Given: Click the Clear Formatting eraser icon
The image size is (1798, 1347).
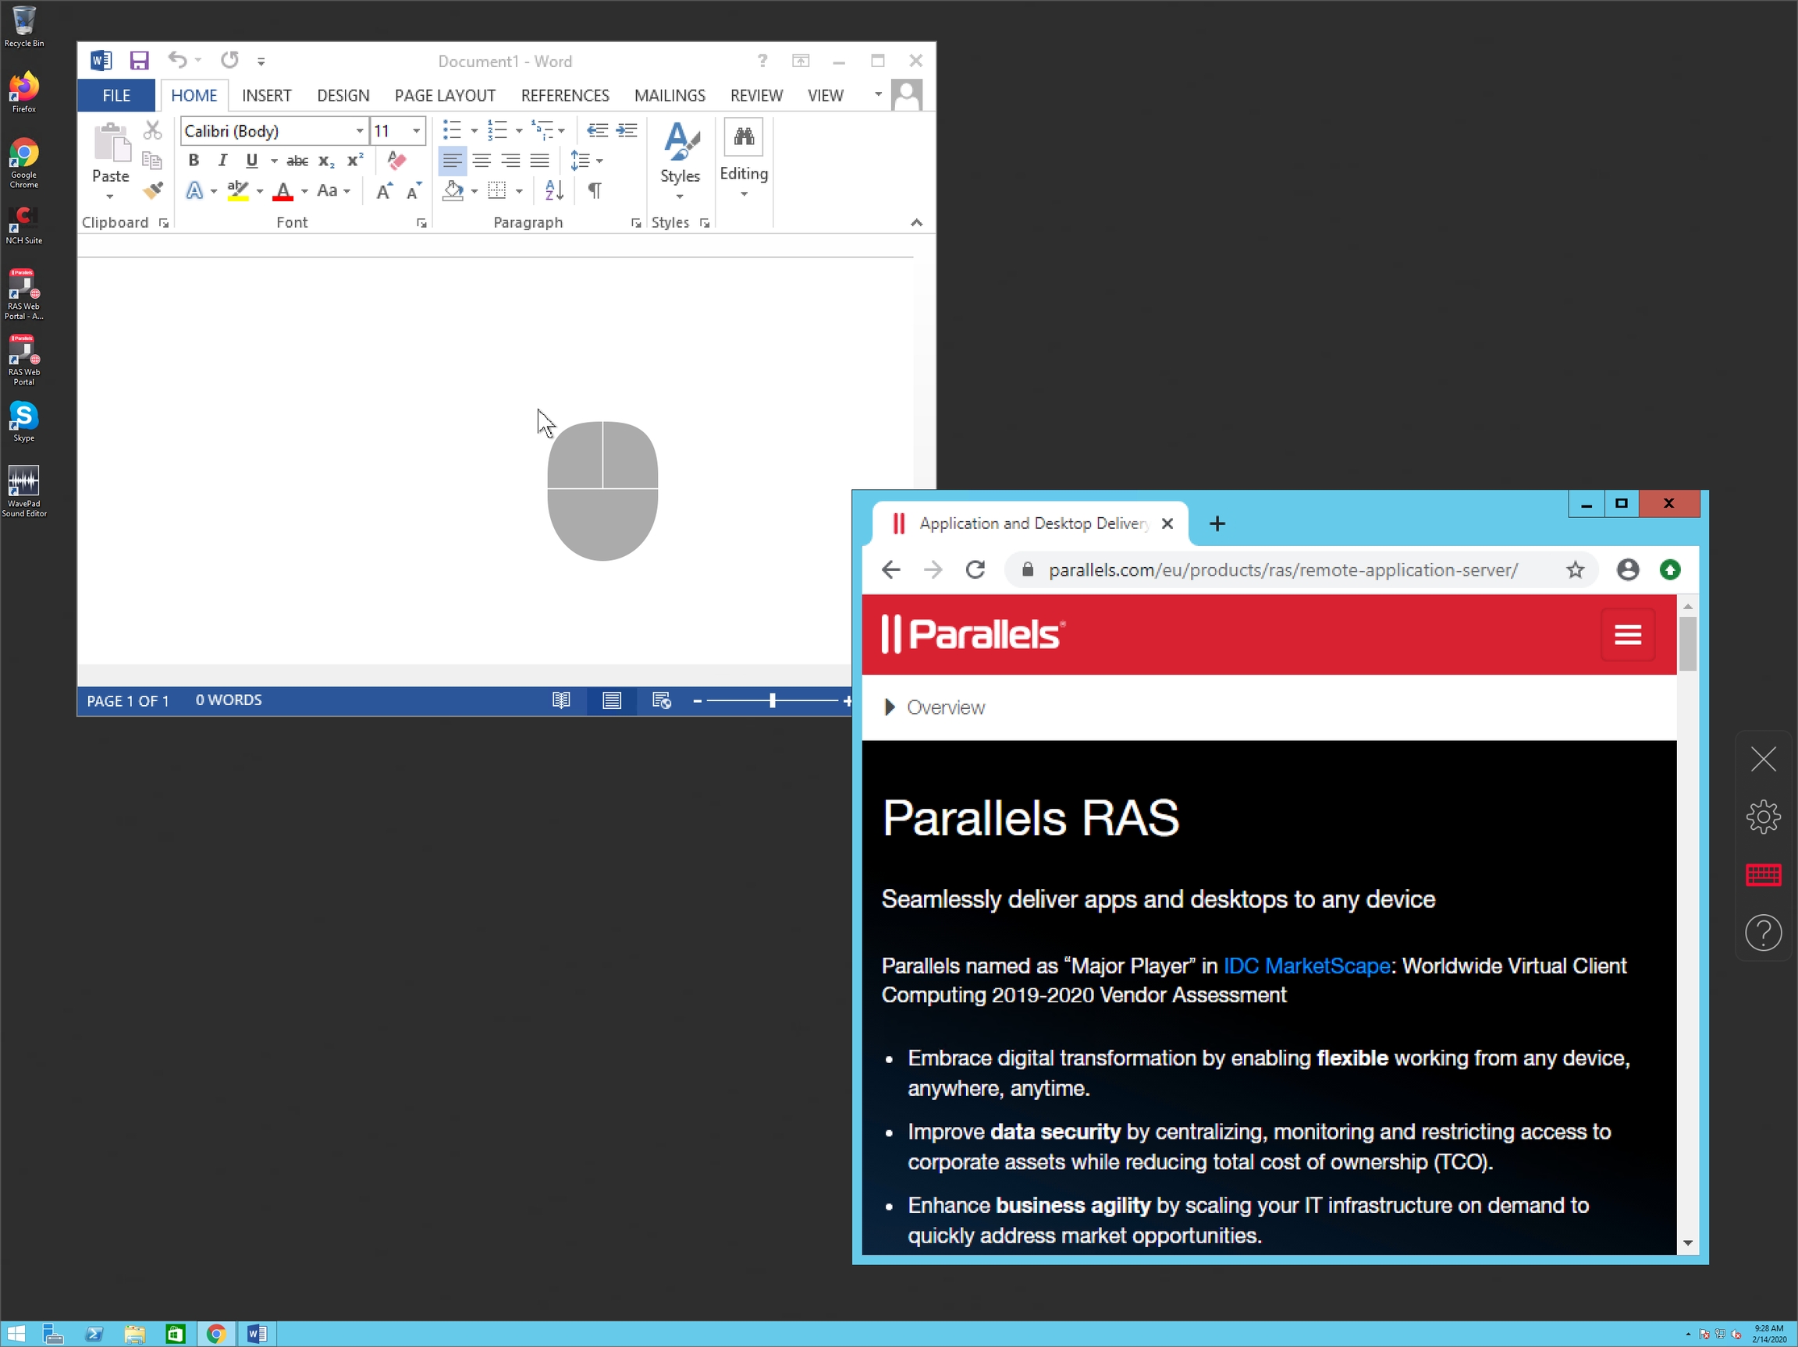Looking at the screenshot, I should coord(396,161).
